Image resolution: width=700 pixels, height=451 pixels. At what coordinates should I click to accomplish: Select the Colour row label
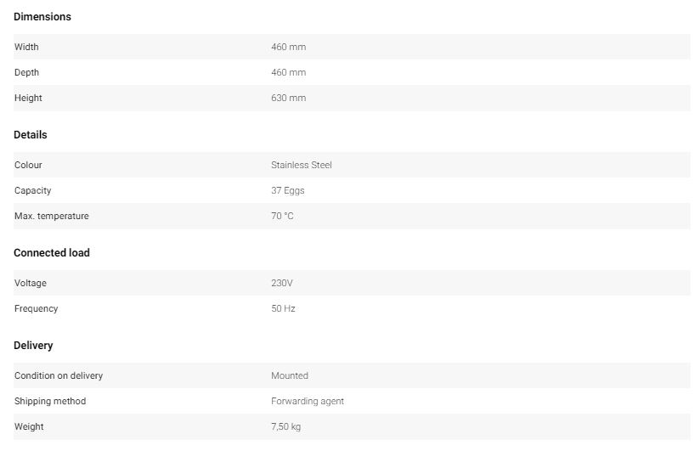28,165
